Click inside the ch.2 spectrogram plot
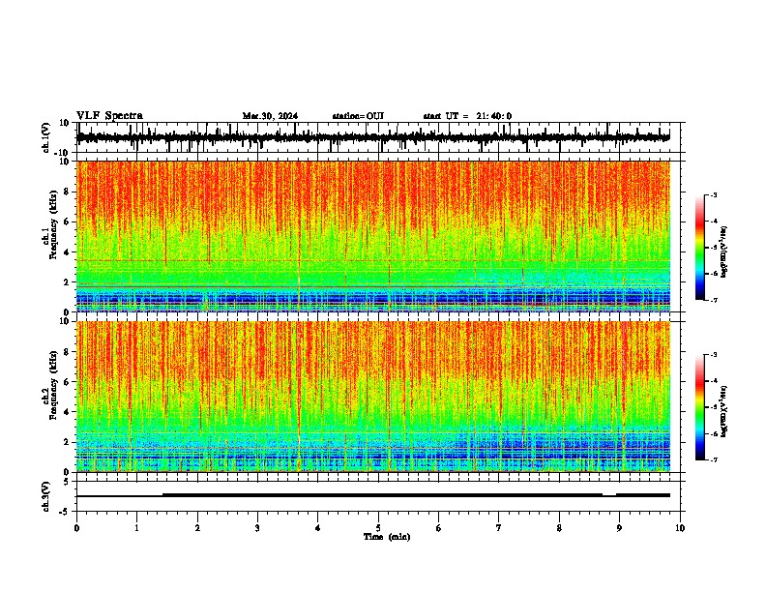The height and width of the screenshot is (592, 766). [373, 397]
